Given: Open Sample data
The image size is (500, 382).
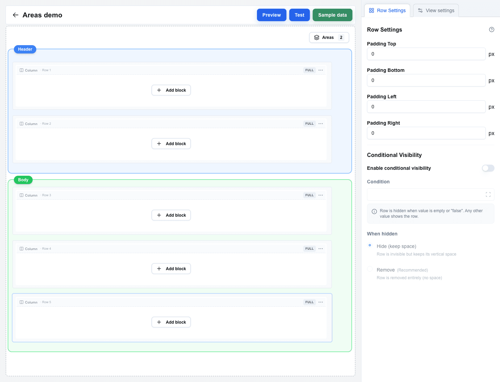Looking at the screenshot, I should pyautogui.click(x=332, y=15).
